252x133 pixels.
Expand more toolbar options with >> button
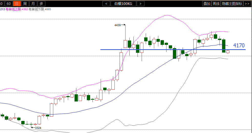coord(247,4)
